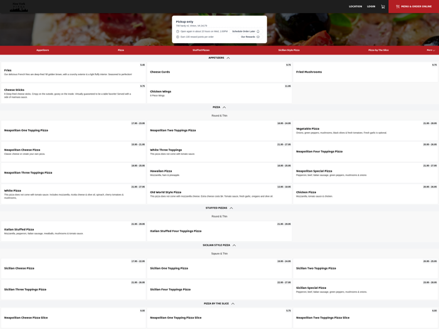Select Sicilian Two Toppings Pizza
Screen dimensions: 439x329
point(366,269)
